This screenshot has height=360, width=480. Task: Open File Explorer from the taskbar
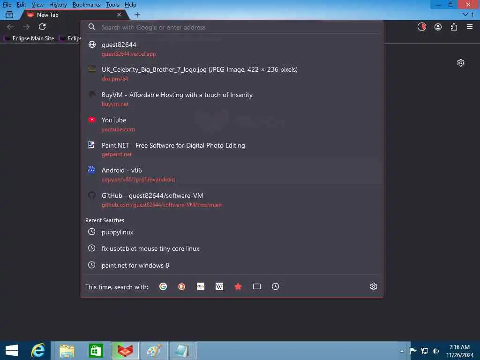[67, 351]
